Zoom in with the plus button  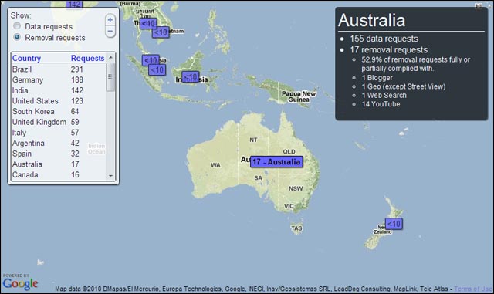pyautogui.click(x=110, y=20)
